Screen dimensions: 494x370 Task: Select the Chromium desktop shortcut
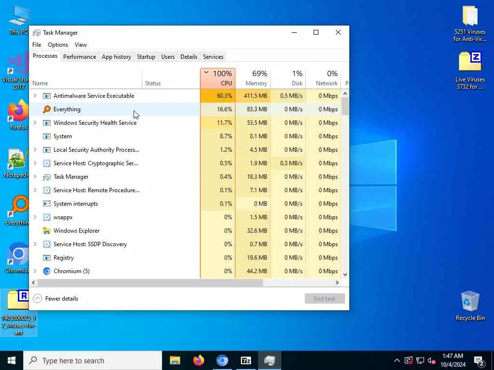[16, 257]
